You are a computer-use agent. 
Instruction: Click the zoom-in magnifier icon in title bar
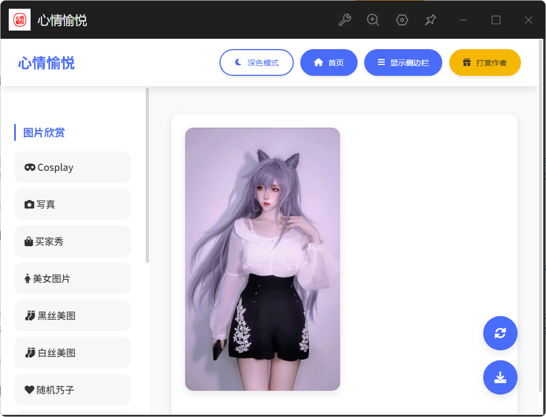(x=373, y=20)
